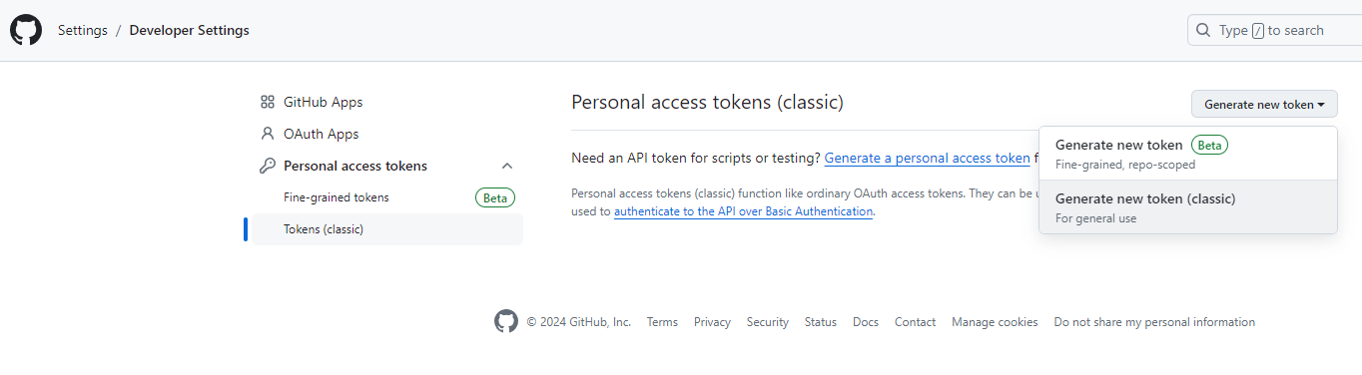
Task: Click the Beta badge in dropdown menu
Action: (1209, 145)
